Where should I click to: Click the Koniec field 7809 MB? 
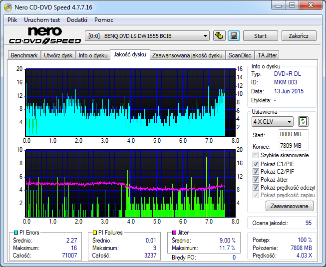(294, 146)
